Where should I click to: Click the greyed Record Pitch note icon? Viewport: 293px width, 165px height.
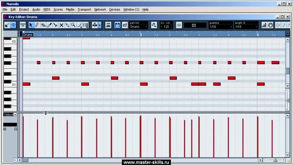pos(284,25)
